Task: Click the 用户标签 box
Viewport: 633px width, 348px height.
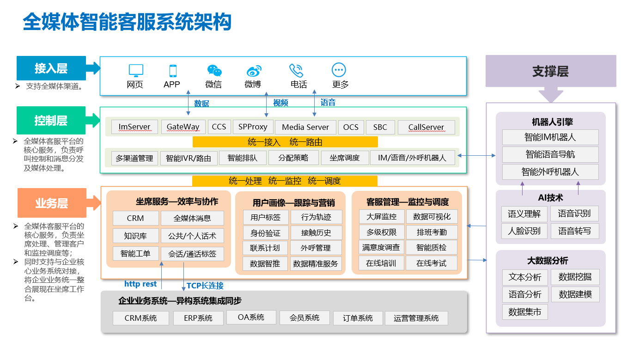Action: (266, 217)
